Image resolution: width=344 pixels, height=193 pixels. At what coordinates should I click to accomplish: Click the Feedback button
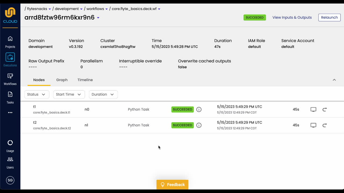tap(172, 184)
